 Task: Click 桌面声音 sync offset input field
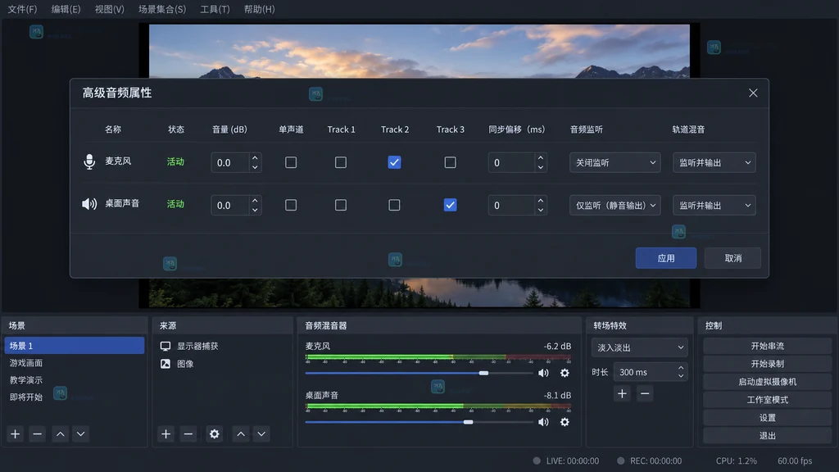(511, 206)
